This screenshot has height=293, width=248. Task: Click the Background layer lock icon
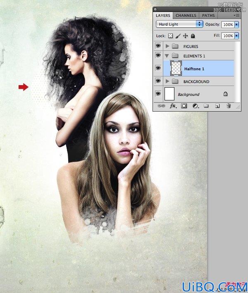(x=226, y=94)
